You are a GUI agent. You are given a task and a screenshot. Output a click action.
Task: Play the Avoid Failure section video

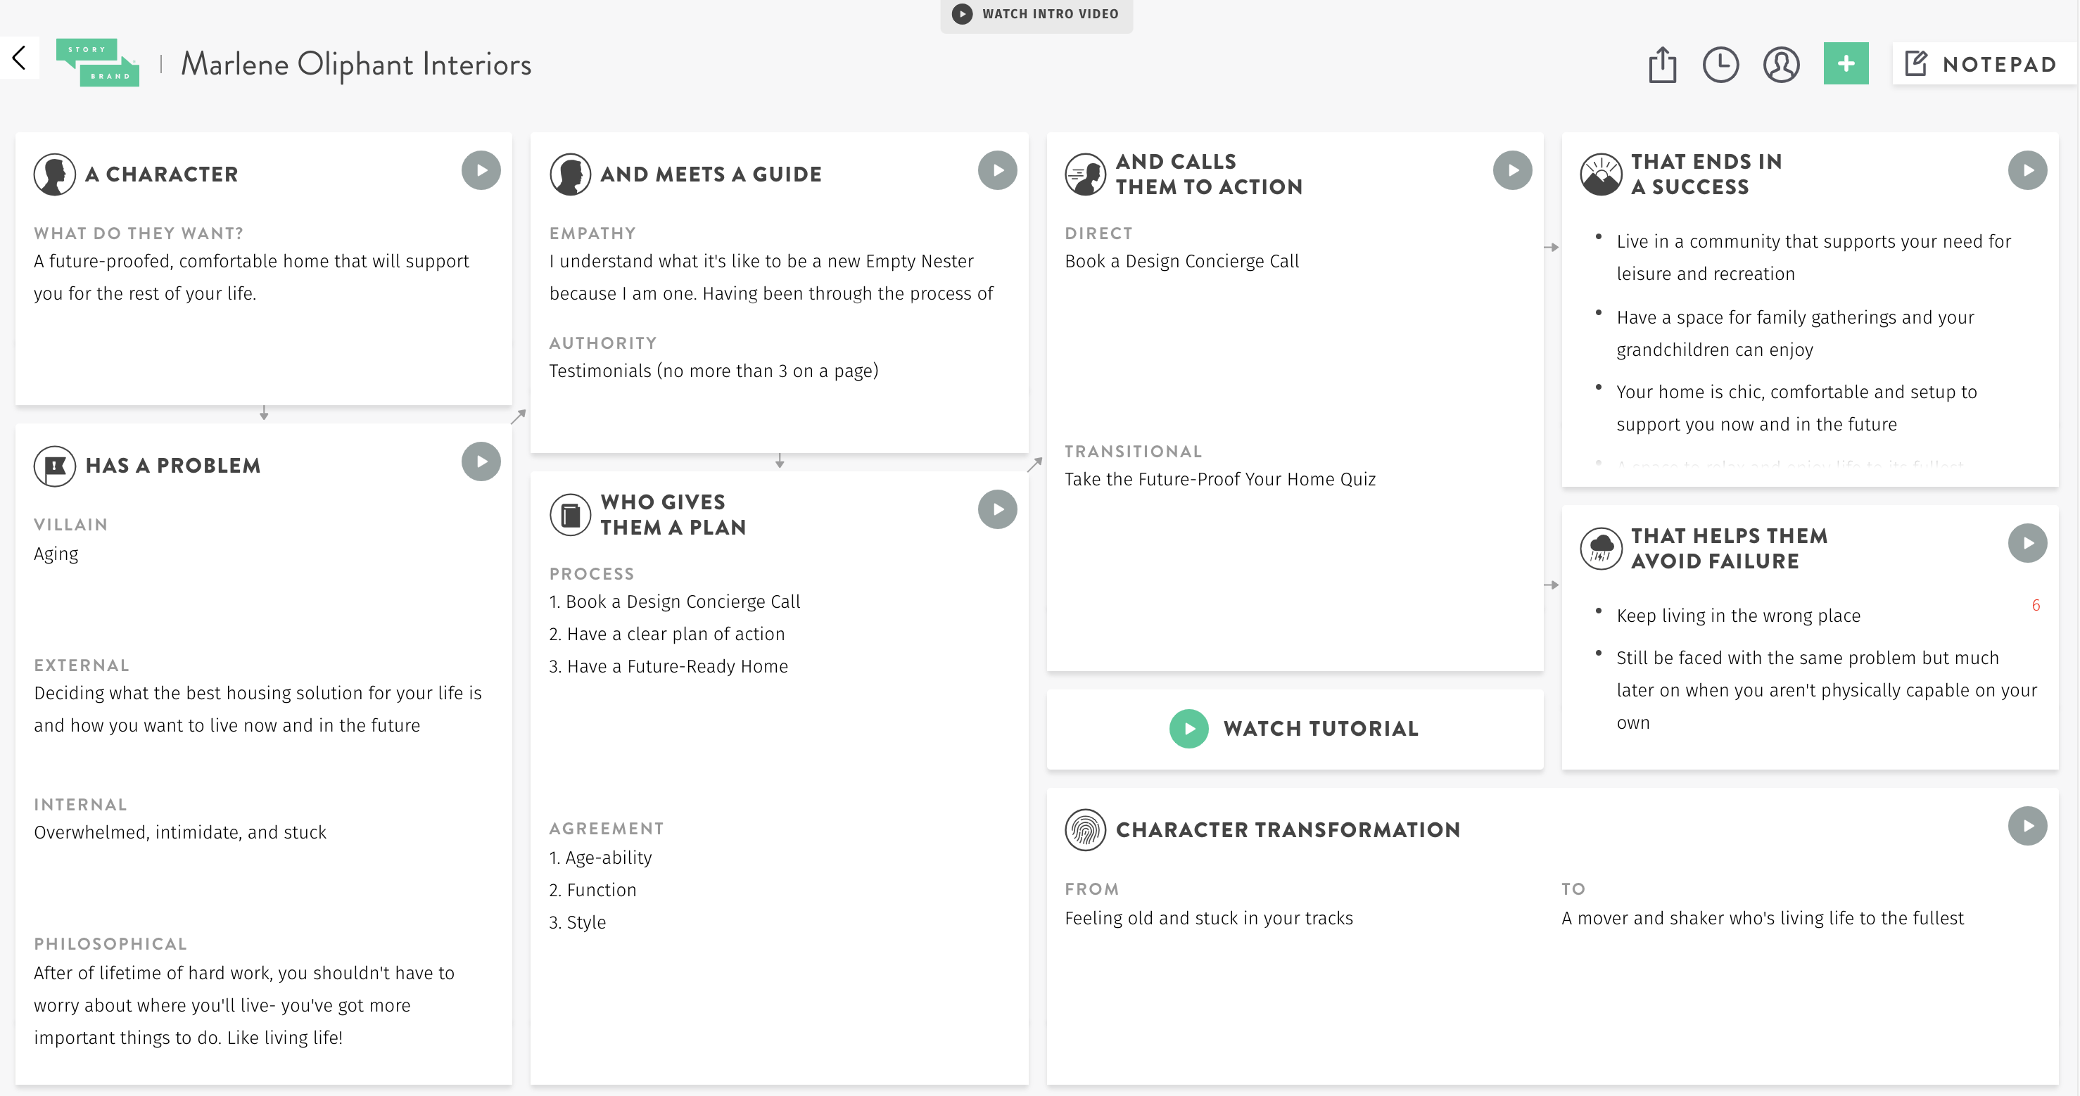click(x=2027, y=543)
